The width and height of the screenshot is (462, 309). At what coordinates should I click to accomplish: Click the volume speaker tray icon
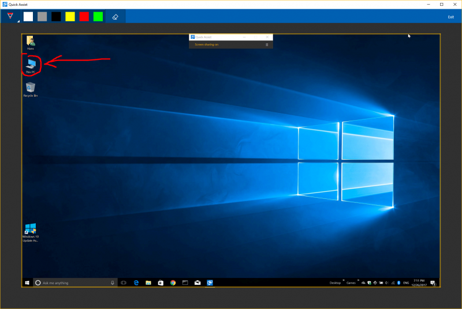coord(386,283)
